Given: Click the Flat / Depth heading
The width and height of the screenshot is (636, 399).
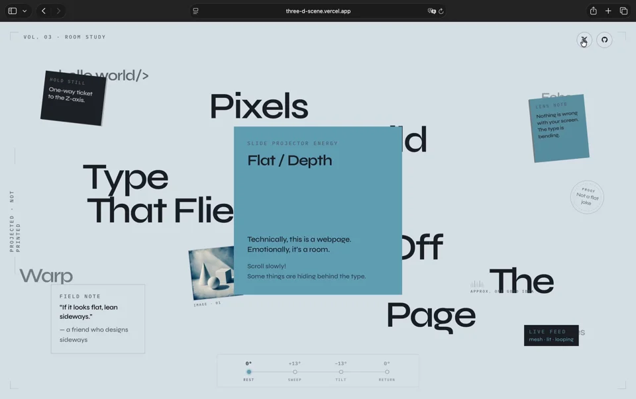Looking at the screenshot, I should [290, 160].
